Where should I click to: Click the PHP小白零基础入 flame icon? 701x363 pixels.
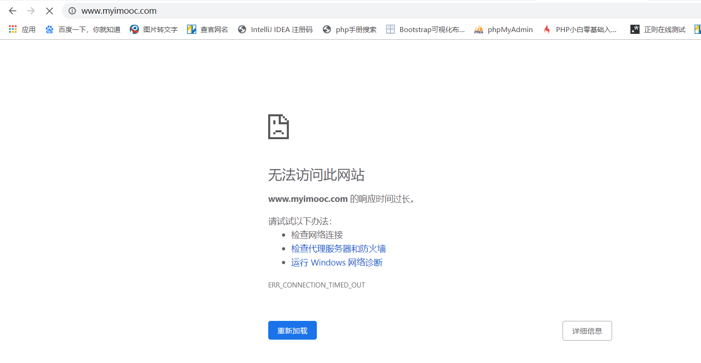(547, 29)
